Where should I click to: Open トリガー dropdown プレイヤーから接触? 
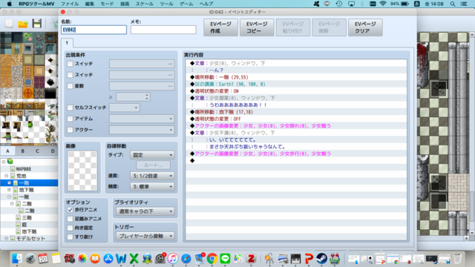pos(145,236)
